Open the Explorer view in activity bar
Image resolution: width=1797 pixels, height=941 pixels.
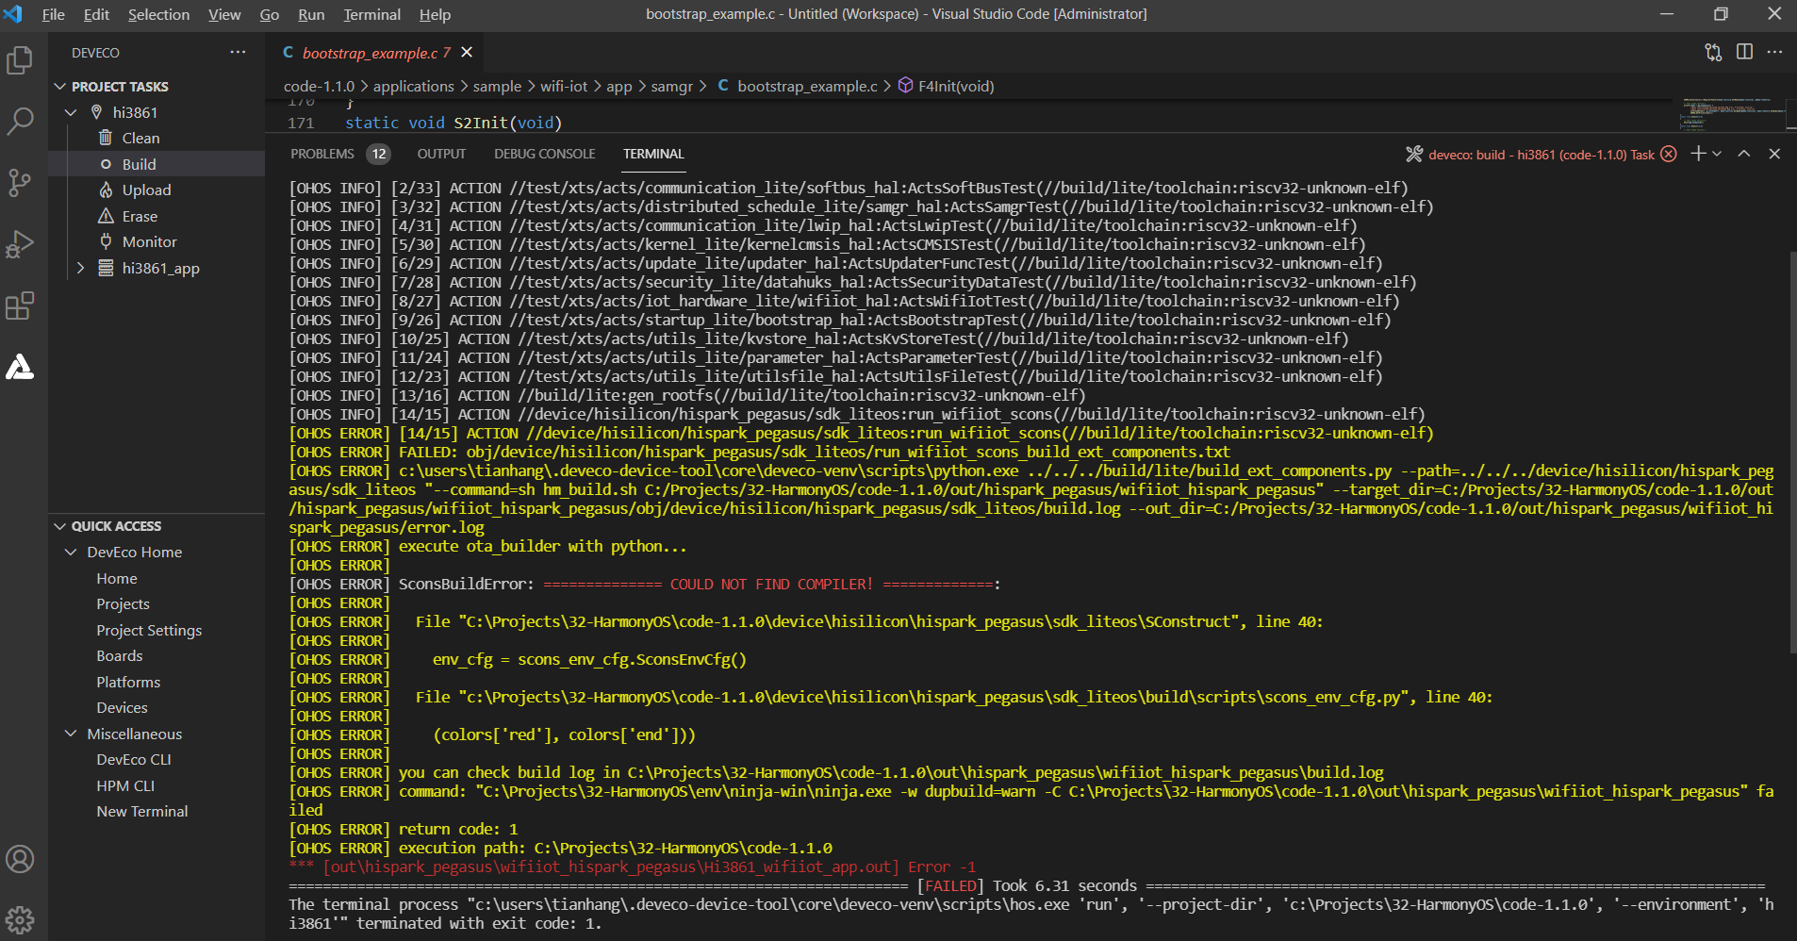coord(20,61)
